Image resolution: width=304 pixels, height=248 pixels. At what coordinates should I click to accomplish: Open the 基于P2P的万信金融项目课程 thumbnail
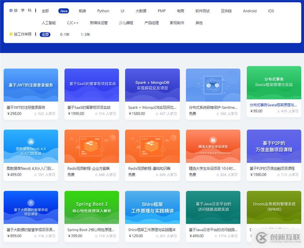(274, 146)
